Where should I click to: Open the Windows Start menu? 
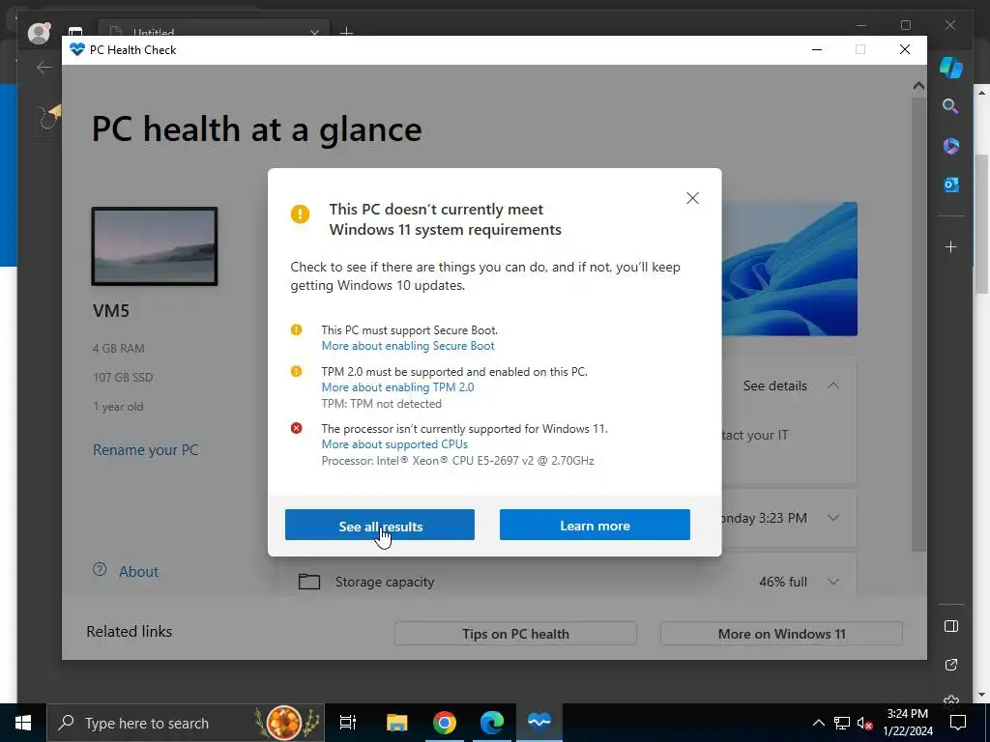(23, 723)
